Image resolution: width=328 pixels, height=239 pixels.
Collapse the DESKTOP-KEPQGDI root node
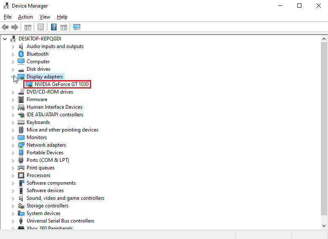point(5,39)
